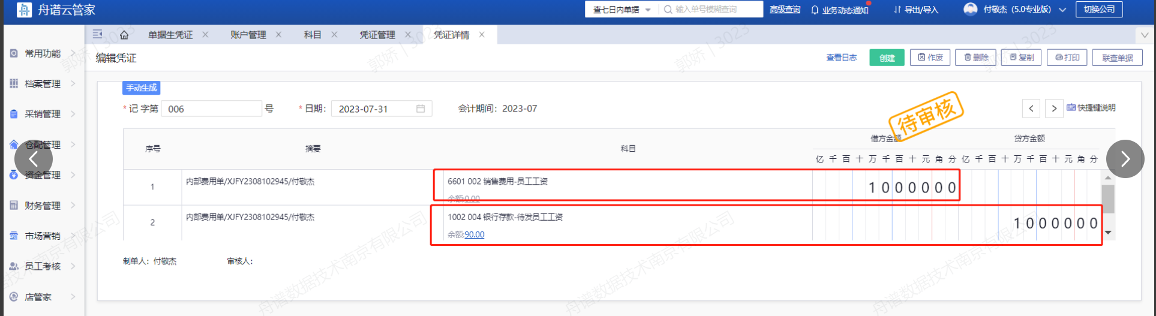Go to next image with the right arrow circle
The height and width of the screenshot is (316, 1156).
[x=1125, y=159]
